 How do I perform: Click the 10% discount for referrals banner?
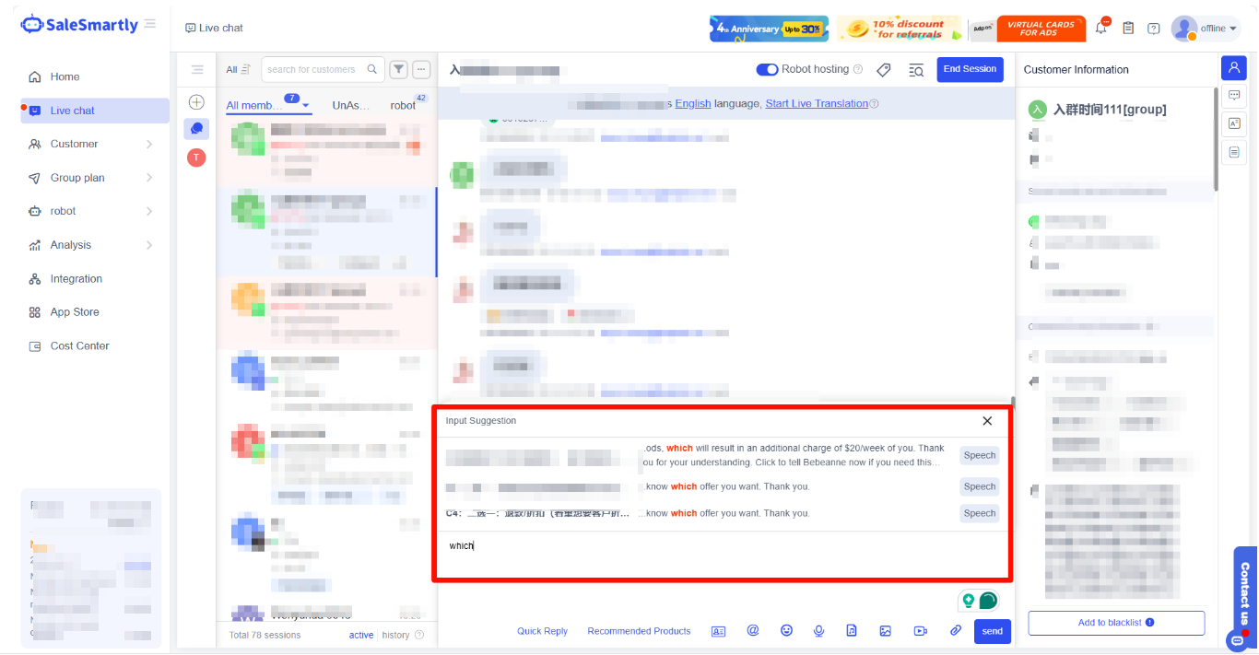tap(899, 29)
